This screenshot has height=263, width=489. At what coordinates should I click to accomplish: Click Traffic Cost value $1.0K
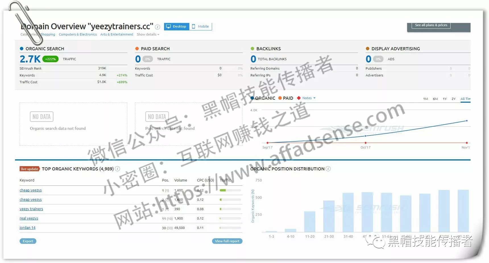[101, 82]
